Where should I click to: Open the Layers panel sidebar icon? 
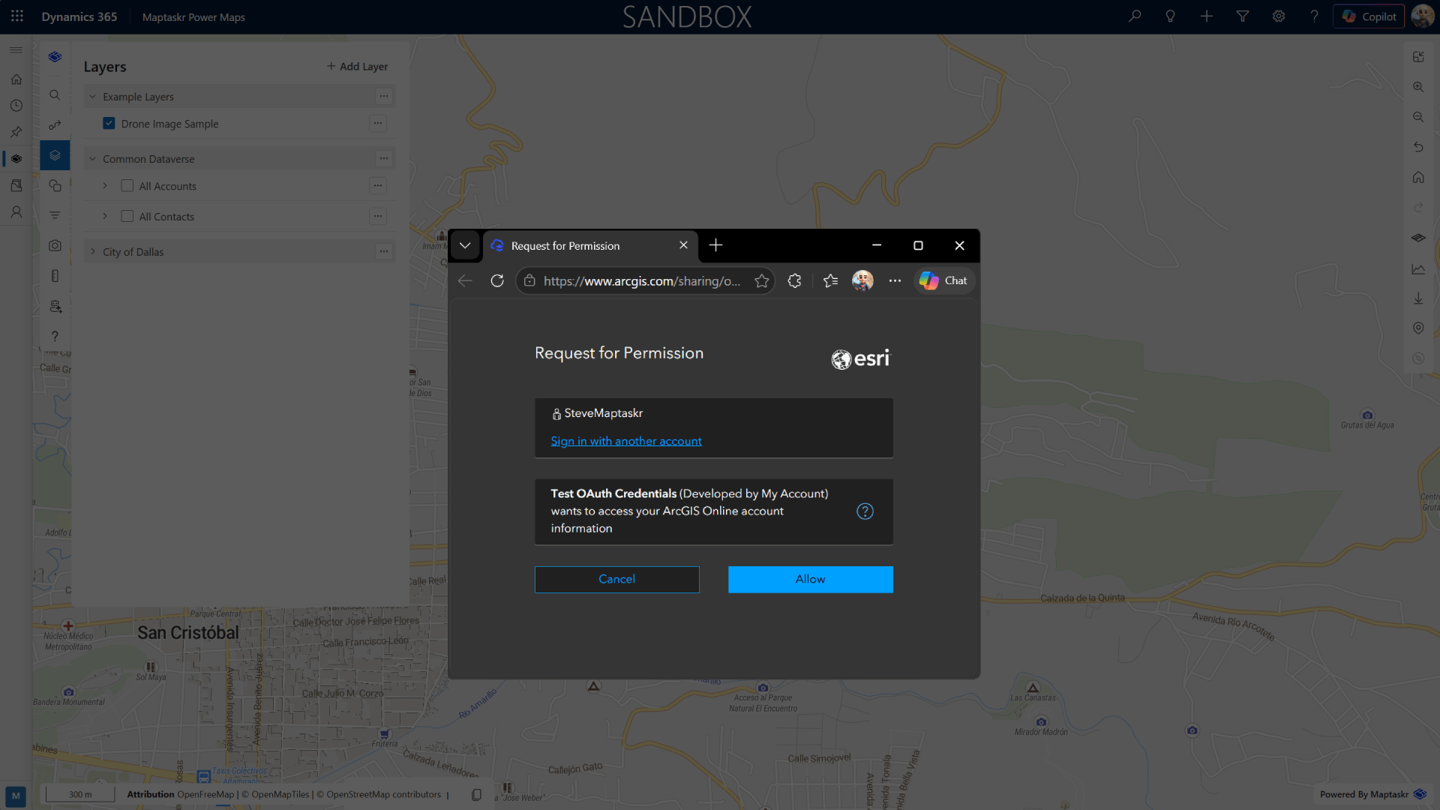[55, 155]
